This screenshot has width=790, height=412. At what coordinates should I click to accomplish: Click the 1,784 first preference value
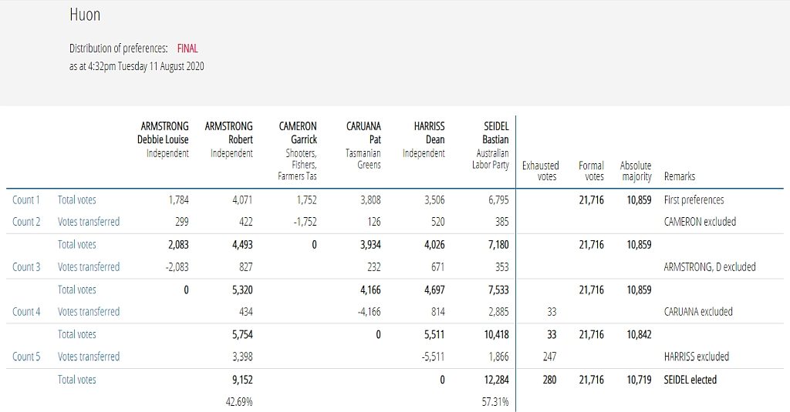tap(178, 199)
